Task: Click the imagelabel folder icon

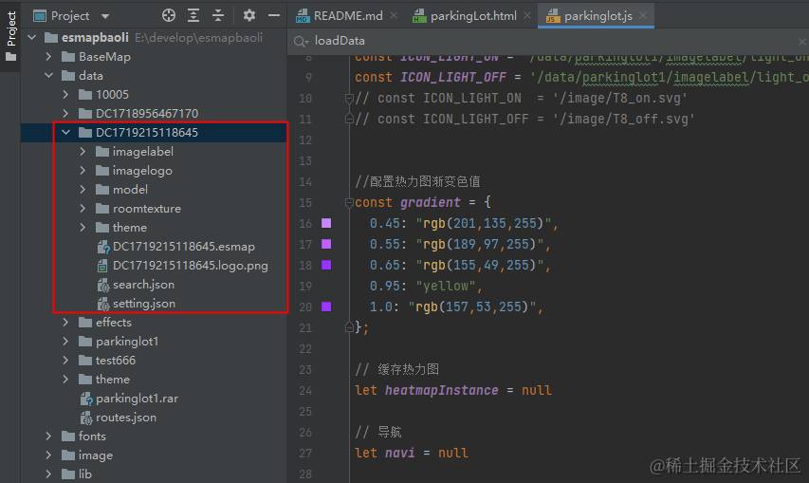Action: click(x=102, y=152)
